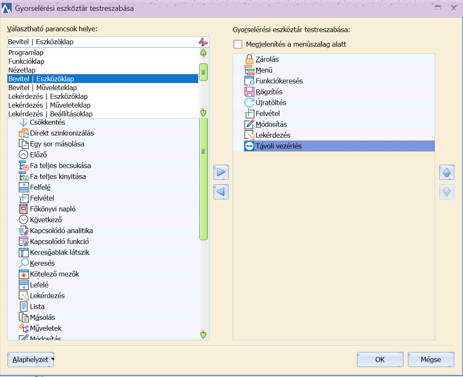The width and height of the screenshot is (463, 377).
Task: Choose Lekérdezés | Beállításoklap option
Action: pyautogui.click(x=103, y=114)
